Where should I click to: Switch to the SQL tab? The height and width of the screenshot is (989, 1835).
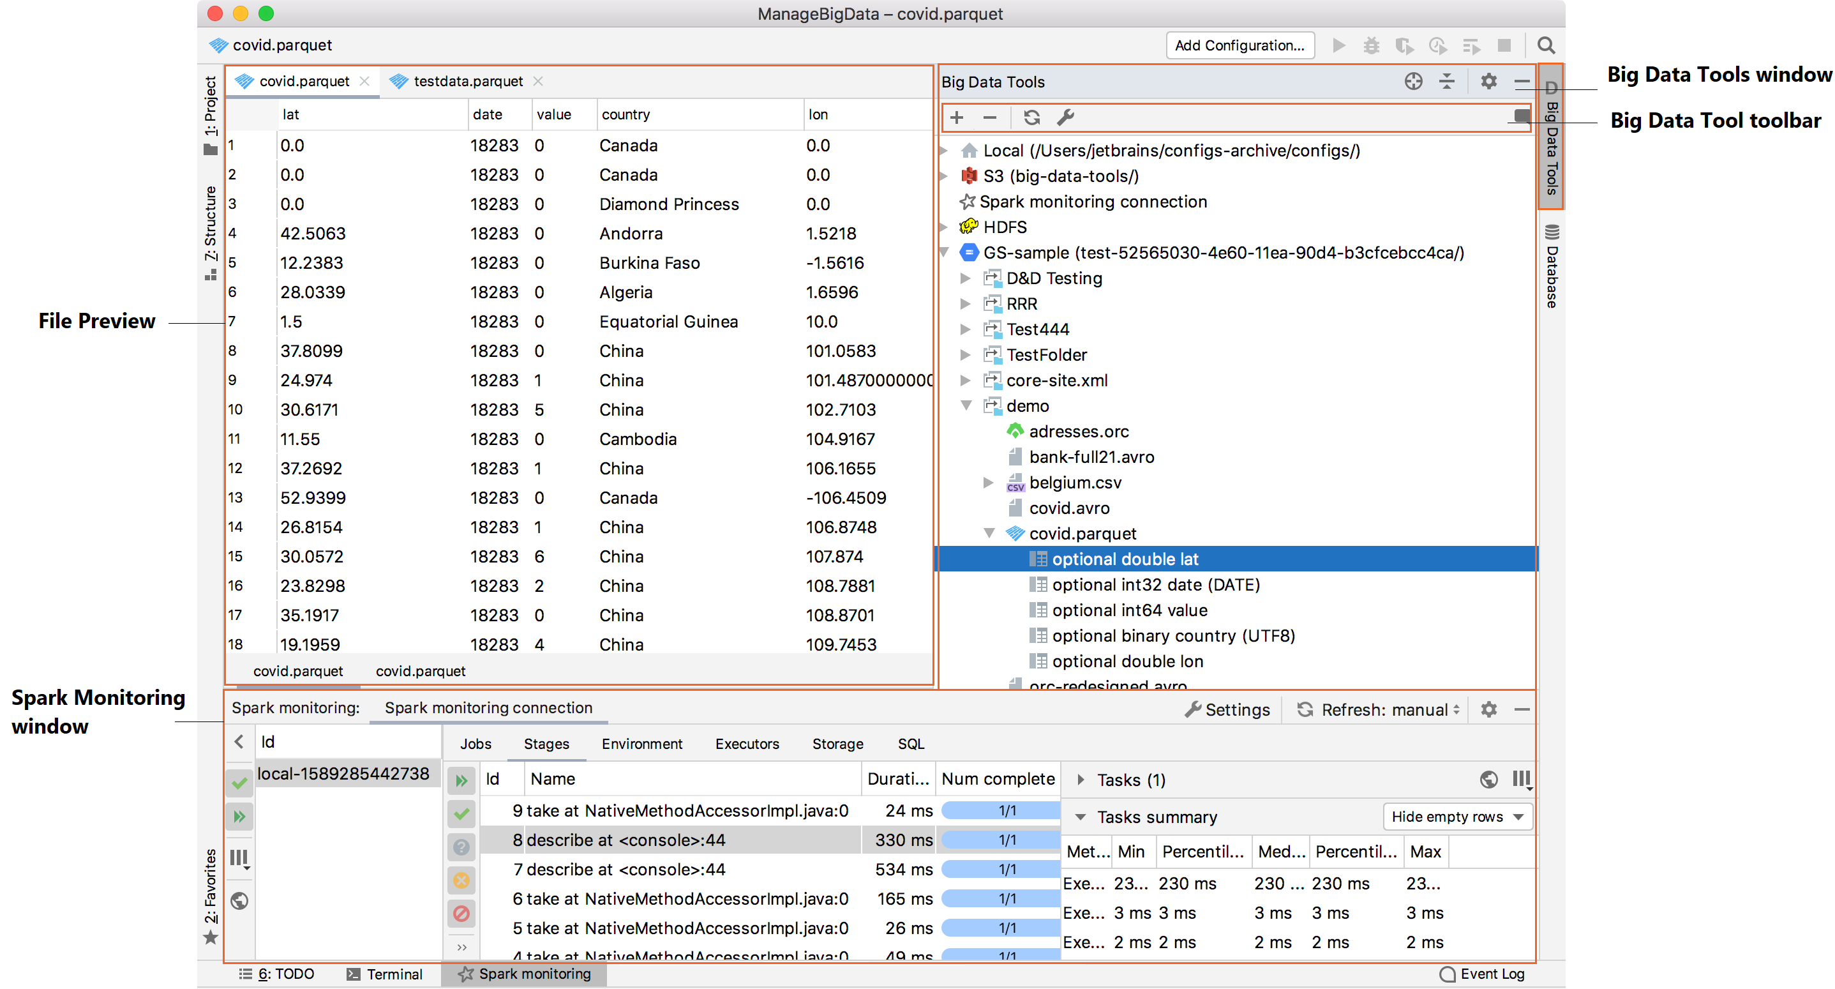tap(910, 743)
